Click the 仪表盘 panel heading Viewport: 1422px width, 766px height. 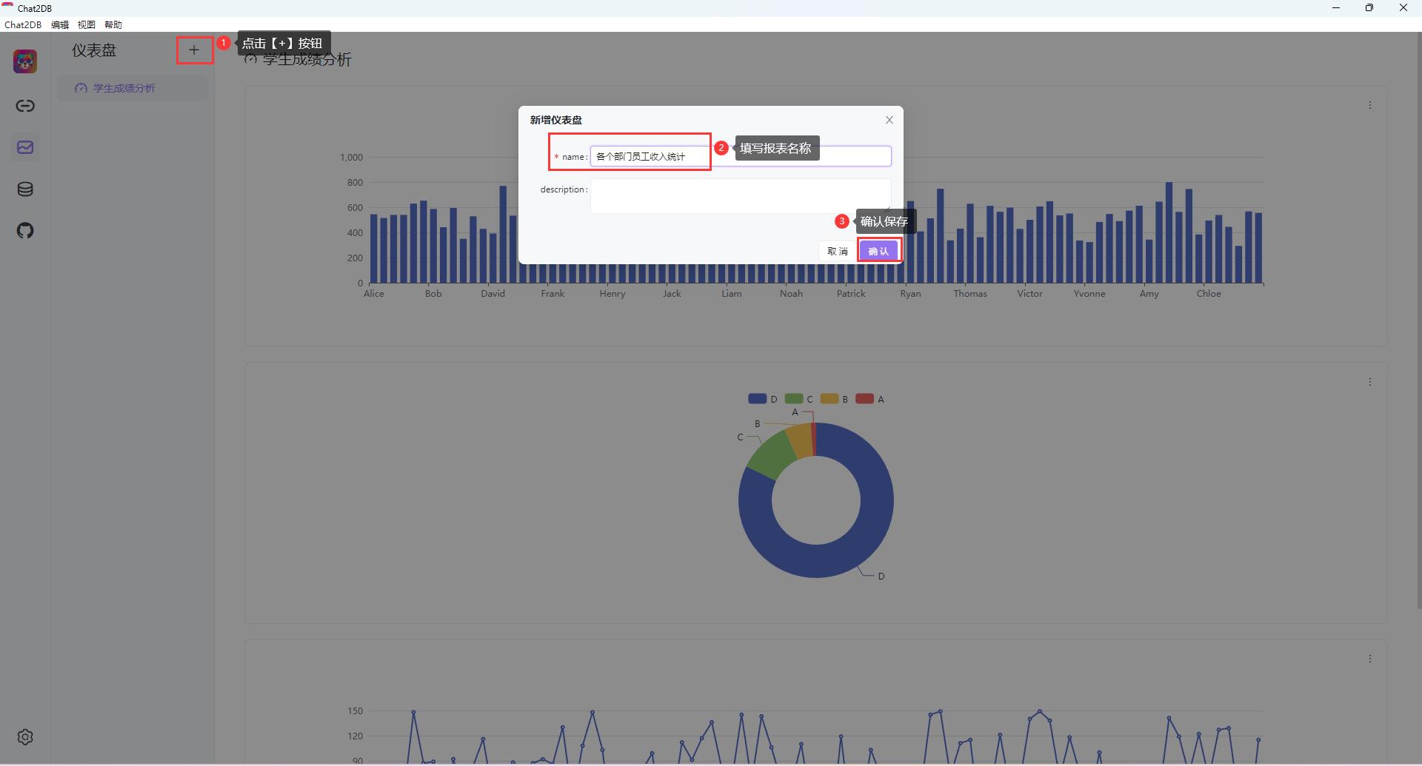click(94, 50)
